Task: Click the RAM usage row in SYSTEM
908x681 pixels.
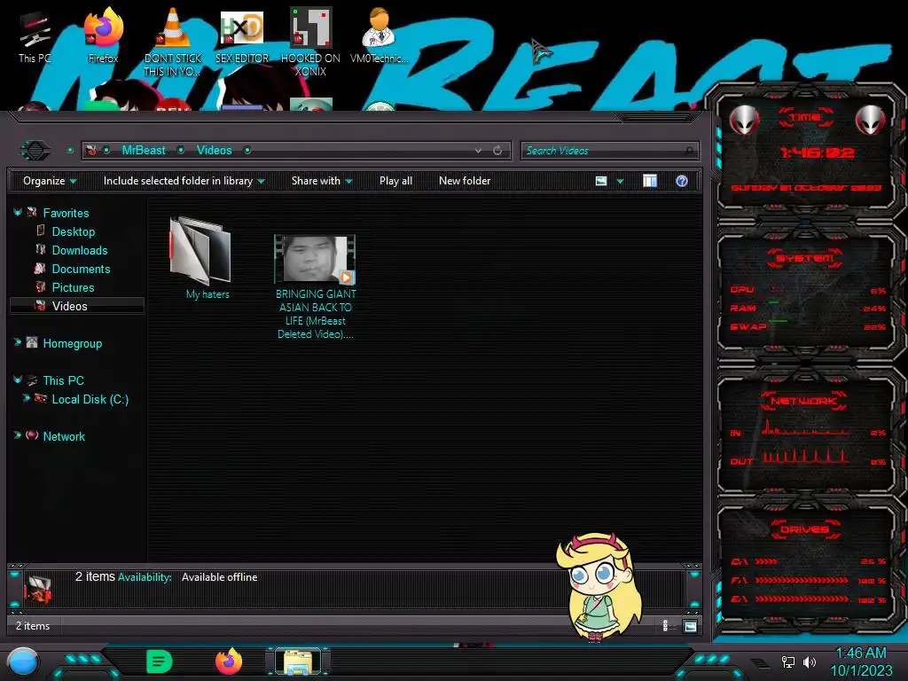Action: pyautogui.click(x=808, y=308)
